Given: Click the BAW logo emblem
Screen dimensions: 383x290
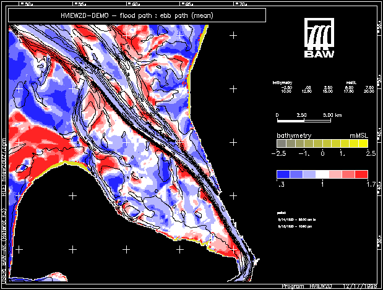Looking at the screenshot, I should [x=319, y=38].
